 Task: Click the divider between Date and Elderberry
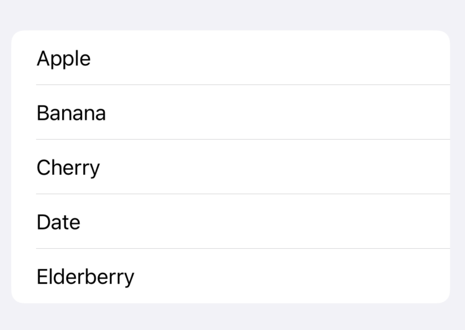(x=242, y=248)
